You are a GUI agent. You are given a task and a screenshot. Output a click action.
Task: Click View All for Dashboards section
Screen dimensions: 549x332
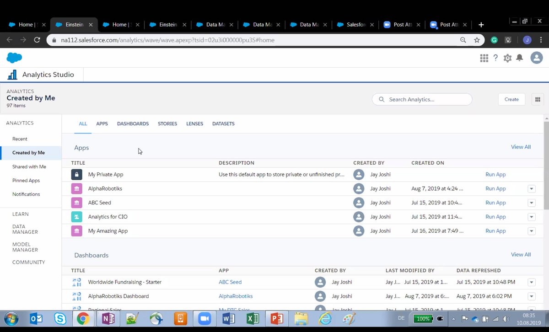(521, 254)
